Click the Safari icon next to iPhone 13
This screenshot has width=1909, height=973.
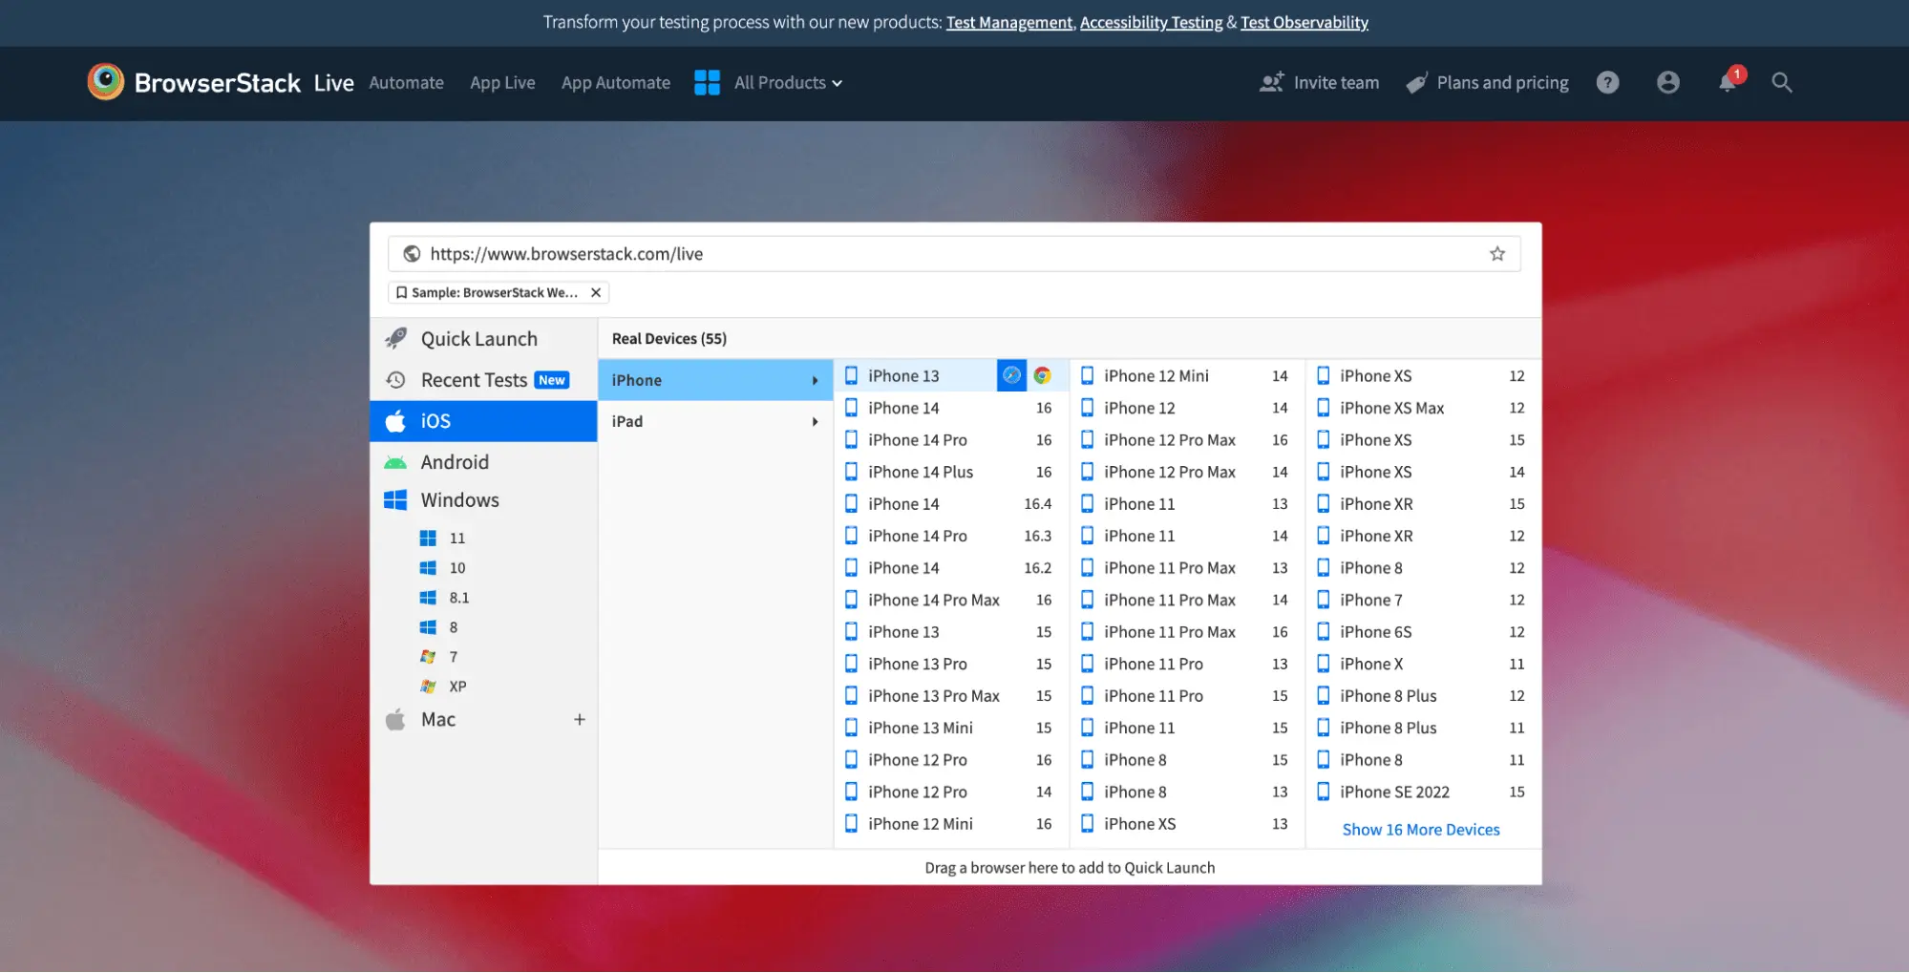coord(1011,375)
